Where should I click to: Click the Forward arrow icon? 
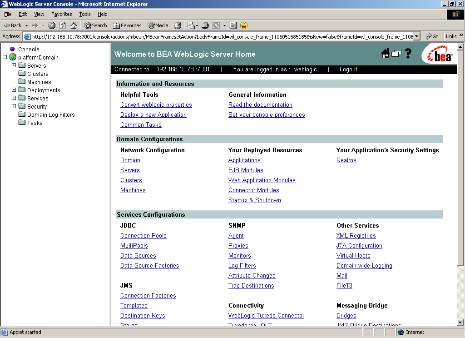tap(35, 25)
